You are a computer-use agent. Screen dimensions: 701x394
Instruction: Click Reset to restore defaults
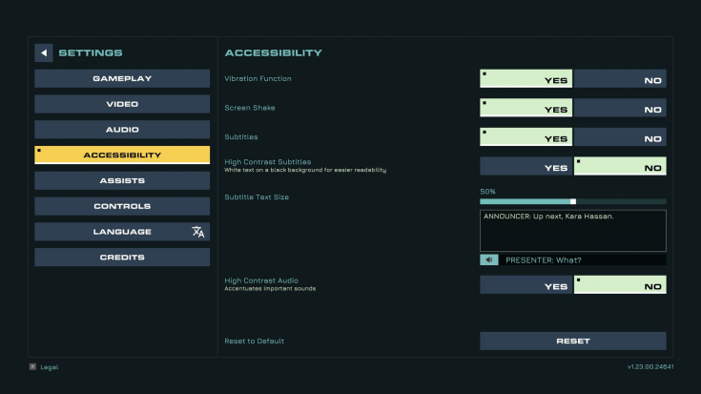point(573,341)
